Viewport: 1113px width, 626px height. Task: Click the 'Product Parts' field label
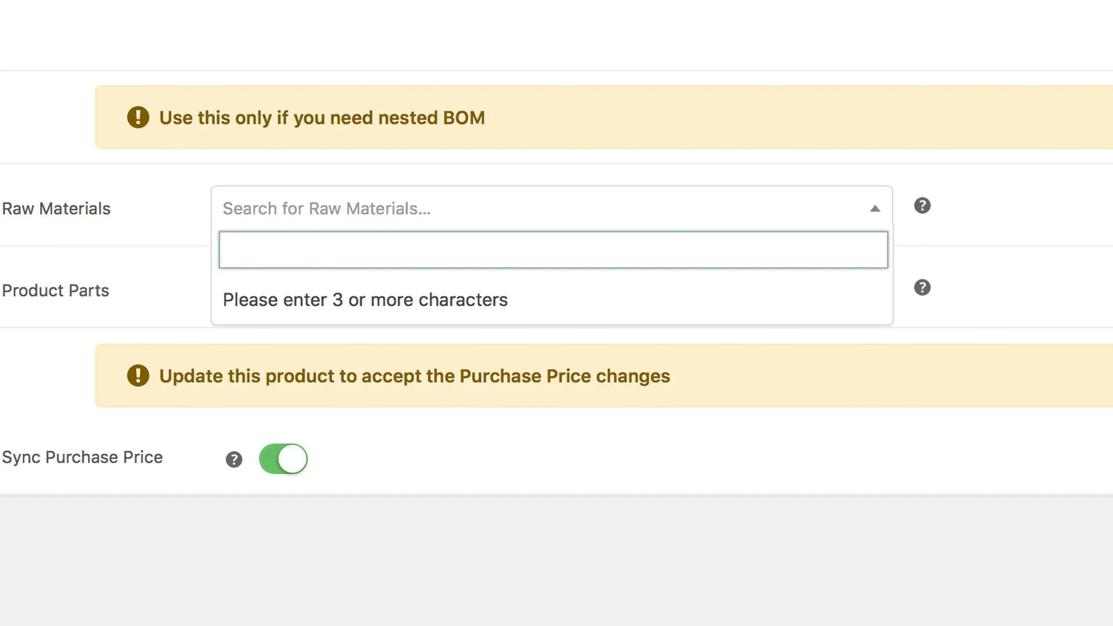pos(56,290)
